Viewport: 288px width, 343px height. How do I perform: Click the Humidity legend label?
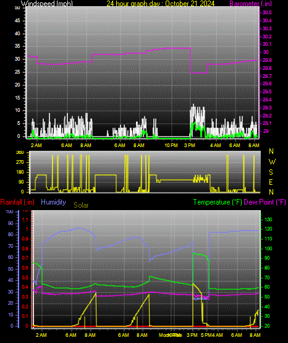[53, 202]
